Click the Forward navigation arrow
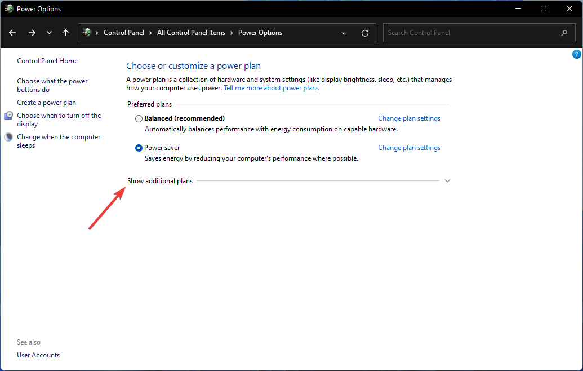The image size is (583, 371). pyautogui.click(x=32, y=33)
